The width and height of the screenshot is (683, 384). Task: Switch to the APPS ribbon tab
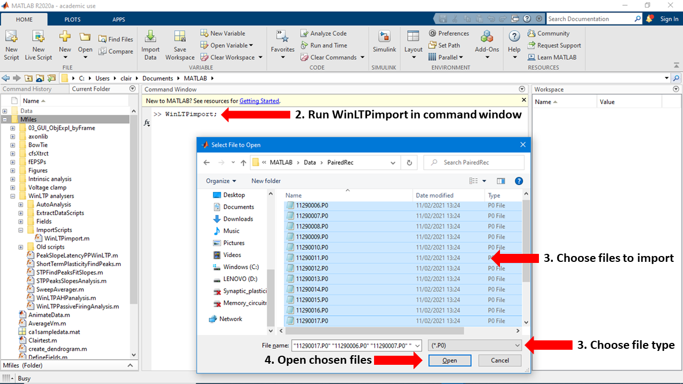[118, 19]
